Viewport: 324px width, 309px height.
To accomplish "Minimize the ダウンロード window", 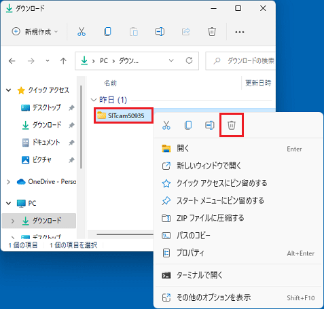I will (x=213, y=8).
